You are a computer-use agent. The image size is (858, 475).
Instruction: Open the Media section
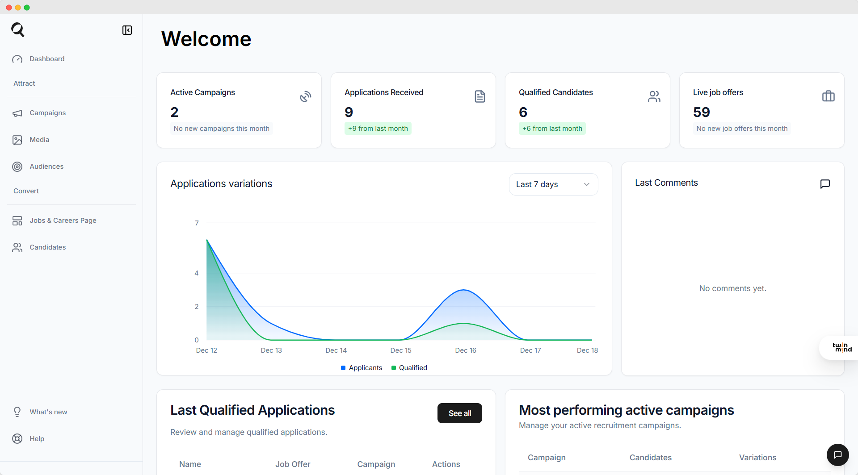pos(39,140)
